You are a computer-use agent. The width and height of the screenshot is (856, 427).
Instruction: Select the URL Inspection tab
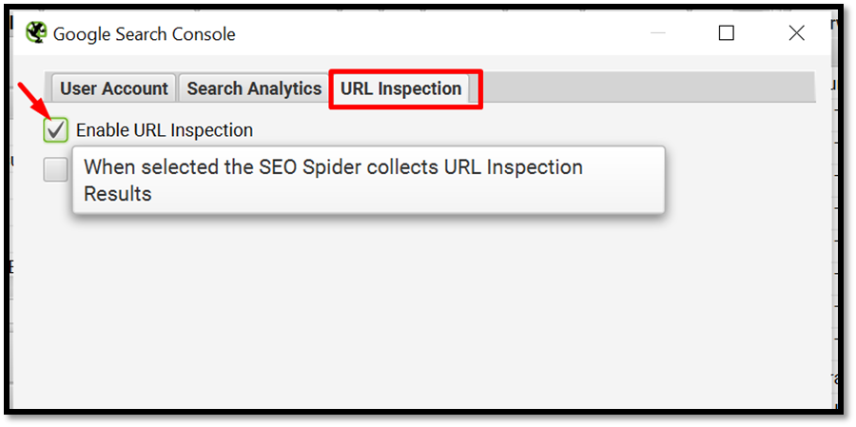point(401,88)
